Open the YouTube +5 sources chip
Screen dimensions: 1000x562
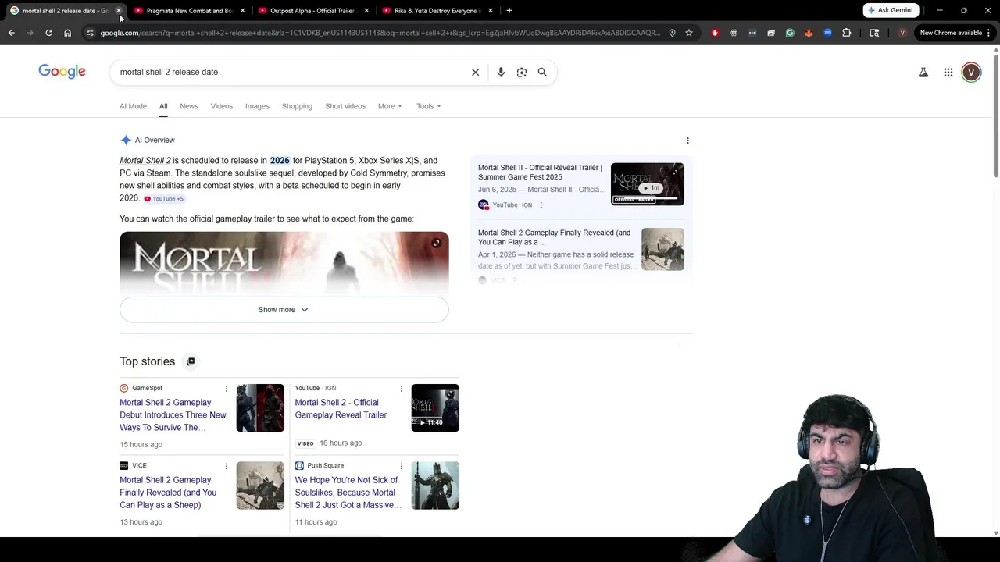pos(164,199)
